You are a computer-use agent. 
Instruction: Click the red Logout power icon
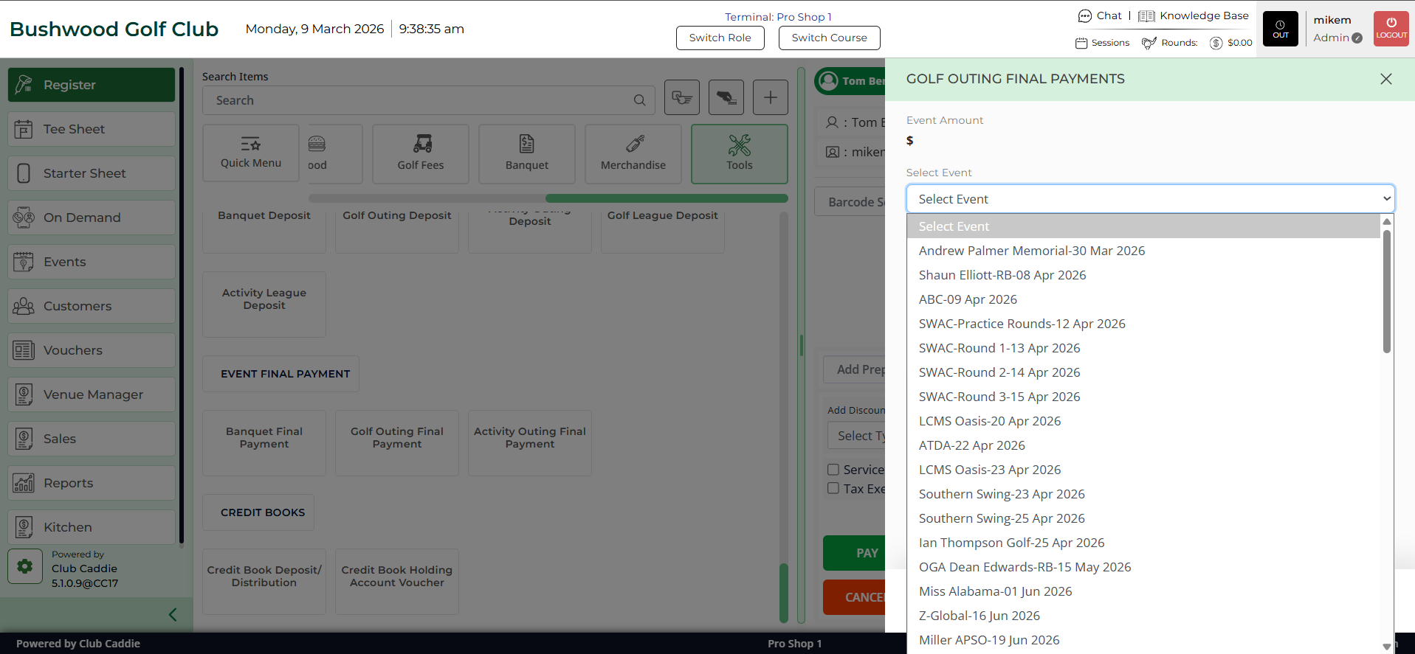point(1391,29)
